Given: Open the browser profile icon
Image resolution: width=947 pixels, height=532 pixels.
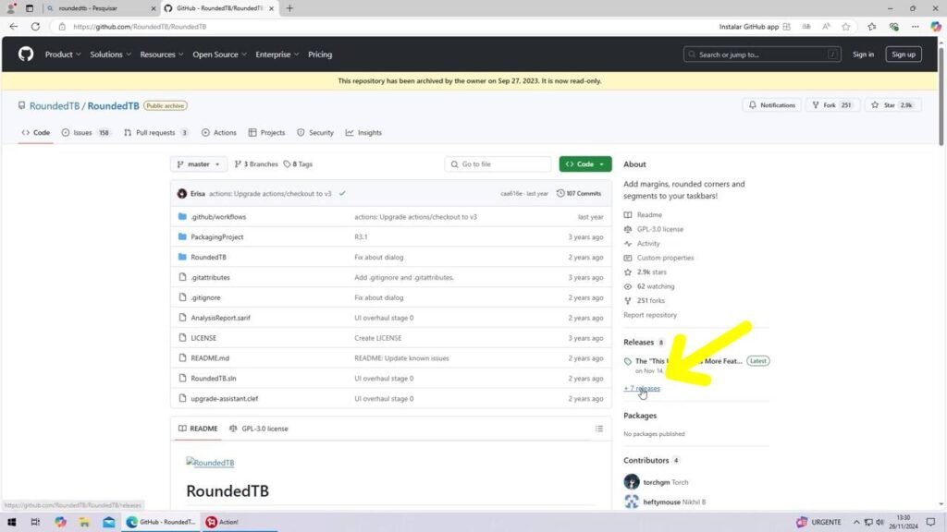Looking at the screenshot, I should pos(11,8).
